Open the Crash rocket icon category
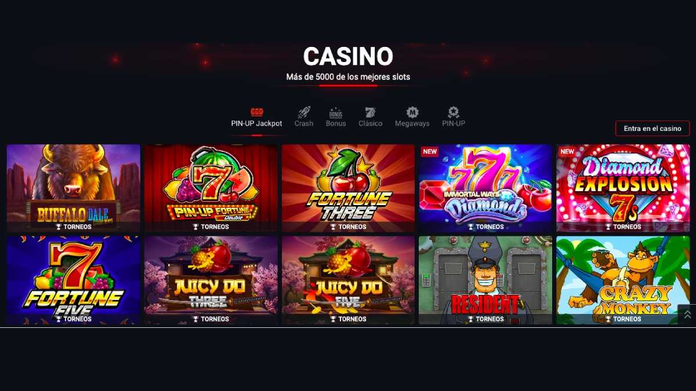 (x=304, y=112)
